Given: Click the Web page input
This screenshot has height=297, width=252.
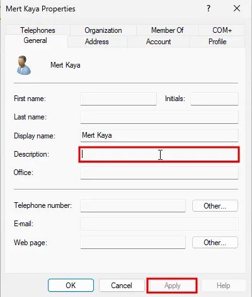Looking at the screenshot, I should 133,243.
